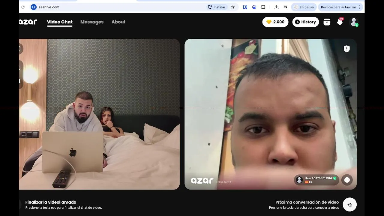Click 'Presione la tecla esc' hint text

pyautogui.click(x=64, y=208)
